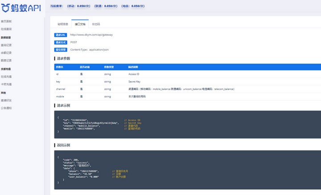
Task: Open 余额记录 in the sidebar
Action: tap(6, 53)
